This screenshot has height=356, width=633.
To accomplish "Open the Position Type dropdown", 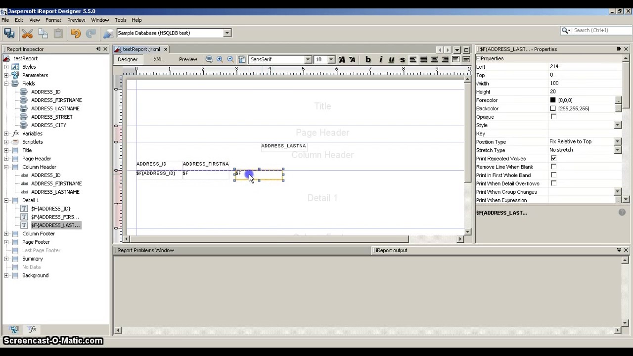I will coord(618,142).
